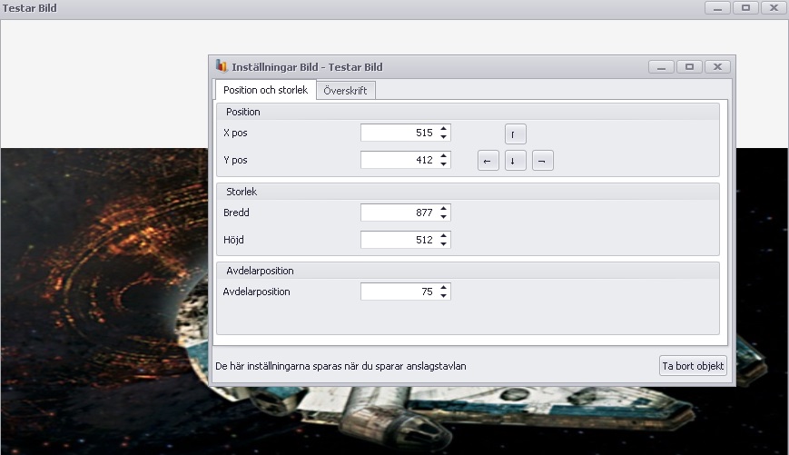This screenshot has height=455, width=789.
Task: Click the 'Avdelarposition' field label beside value 75
Action: click(x=257, y=292)
